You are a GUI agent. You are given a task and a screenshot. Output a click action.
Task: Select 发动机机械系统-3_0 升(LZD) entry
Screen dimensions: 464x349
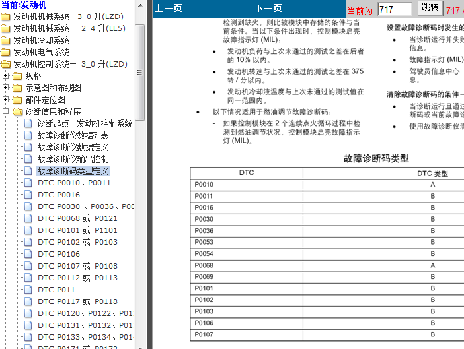click(x=68, y=17)
